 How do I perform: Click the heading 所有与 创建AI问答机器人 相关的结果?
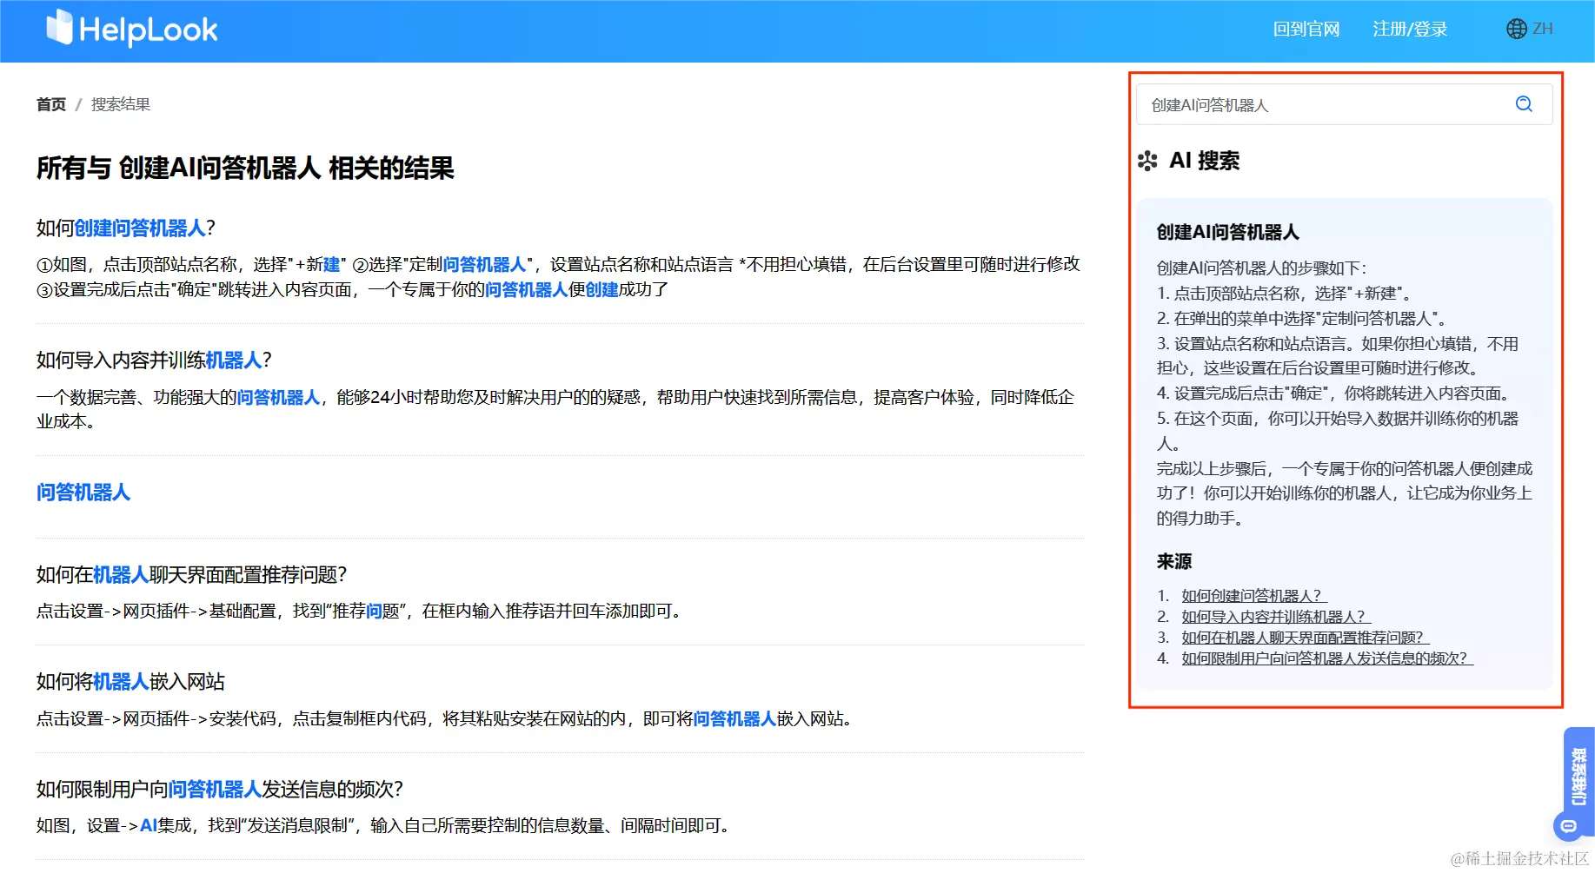click(245, 168)
